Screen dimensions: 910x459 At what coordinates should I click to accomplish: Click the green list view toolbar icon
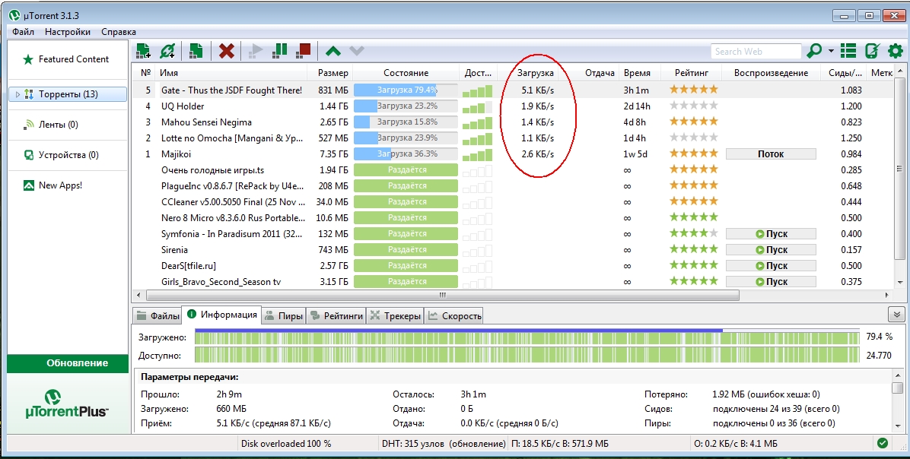[848, 51]
